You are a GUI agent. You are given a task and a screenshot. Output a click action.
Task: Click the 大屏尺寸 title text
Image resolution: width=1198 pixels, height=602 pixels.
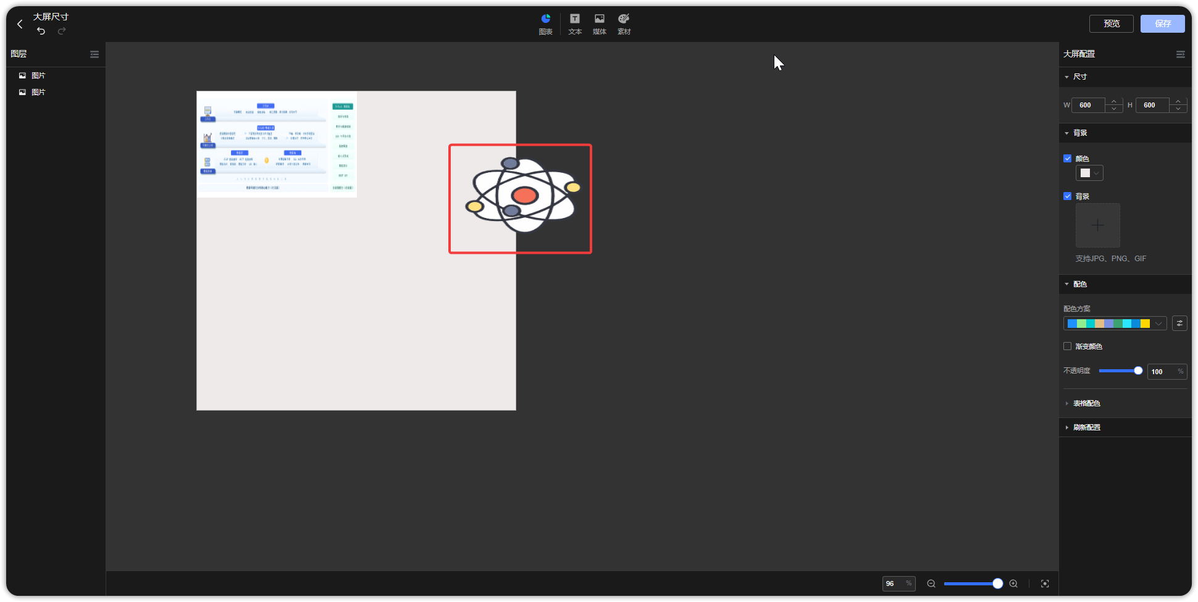[x=51, y=17]
